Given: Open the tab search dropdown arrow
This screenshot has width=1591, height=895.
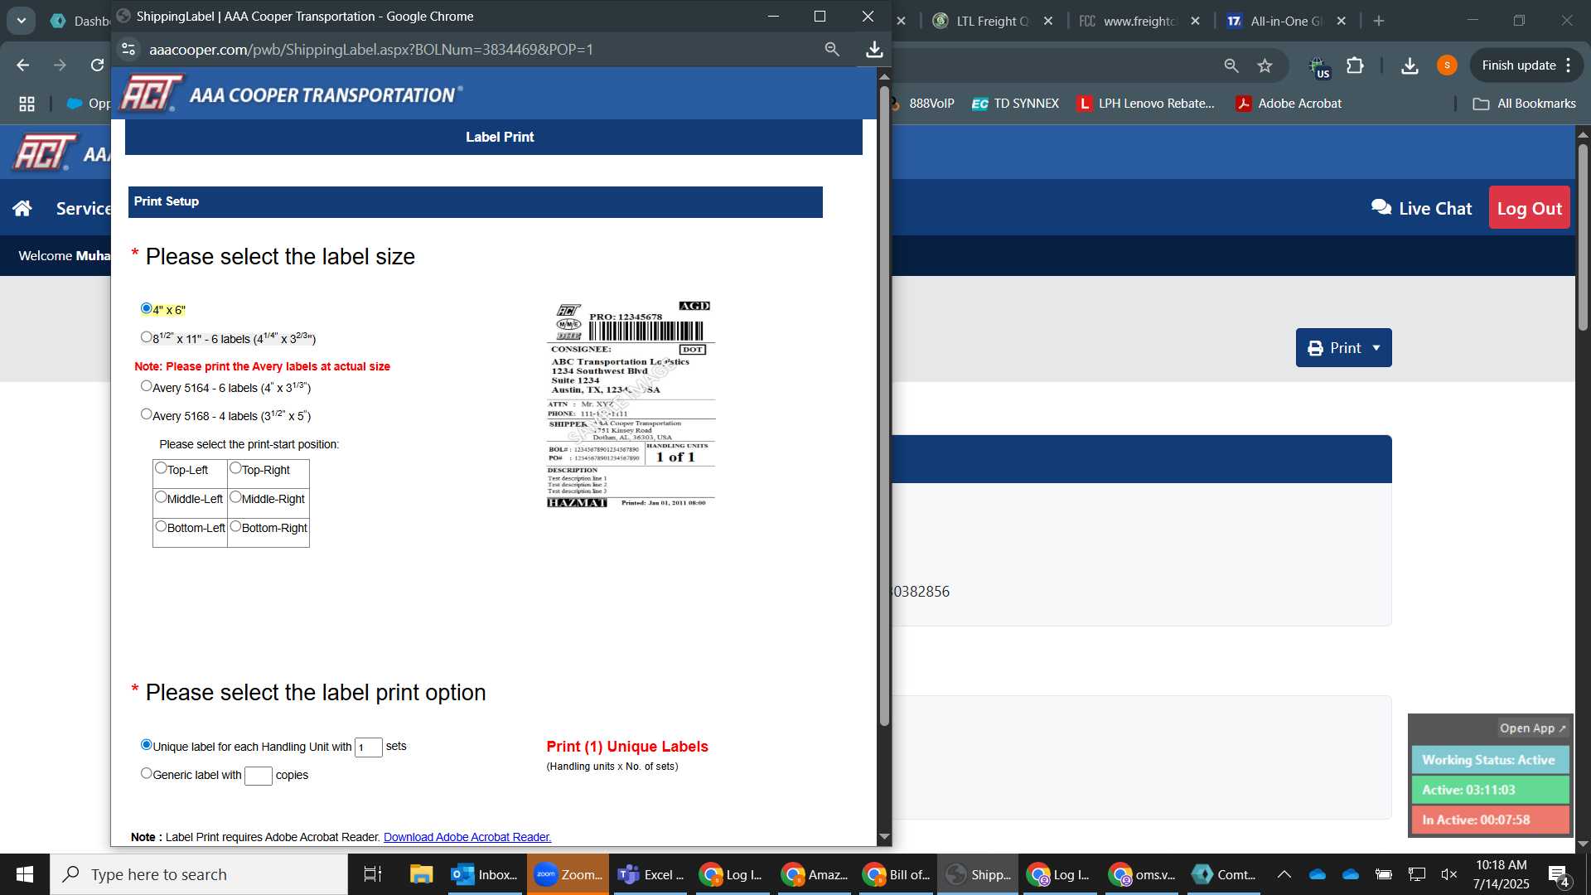Looking at the screenshot, I should [22, 21].
